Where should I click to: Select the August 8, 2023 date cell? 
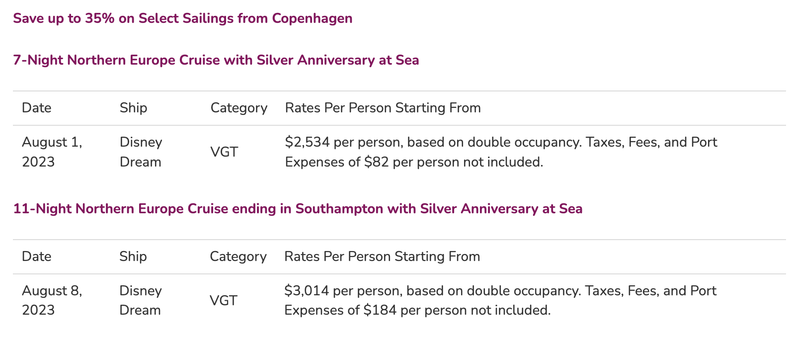pyautogui.click(x=52, y=300)
